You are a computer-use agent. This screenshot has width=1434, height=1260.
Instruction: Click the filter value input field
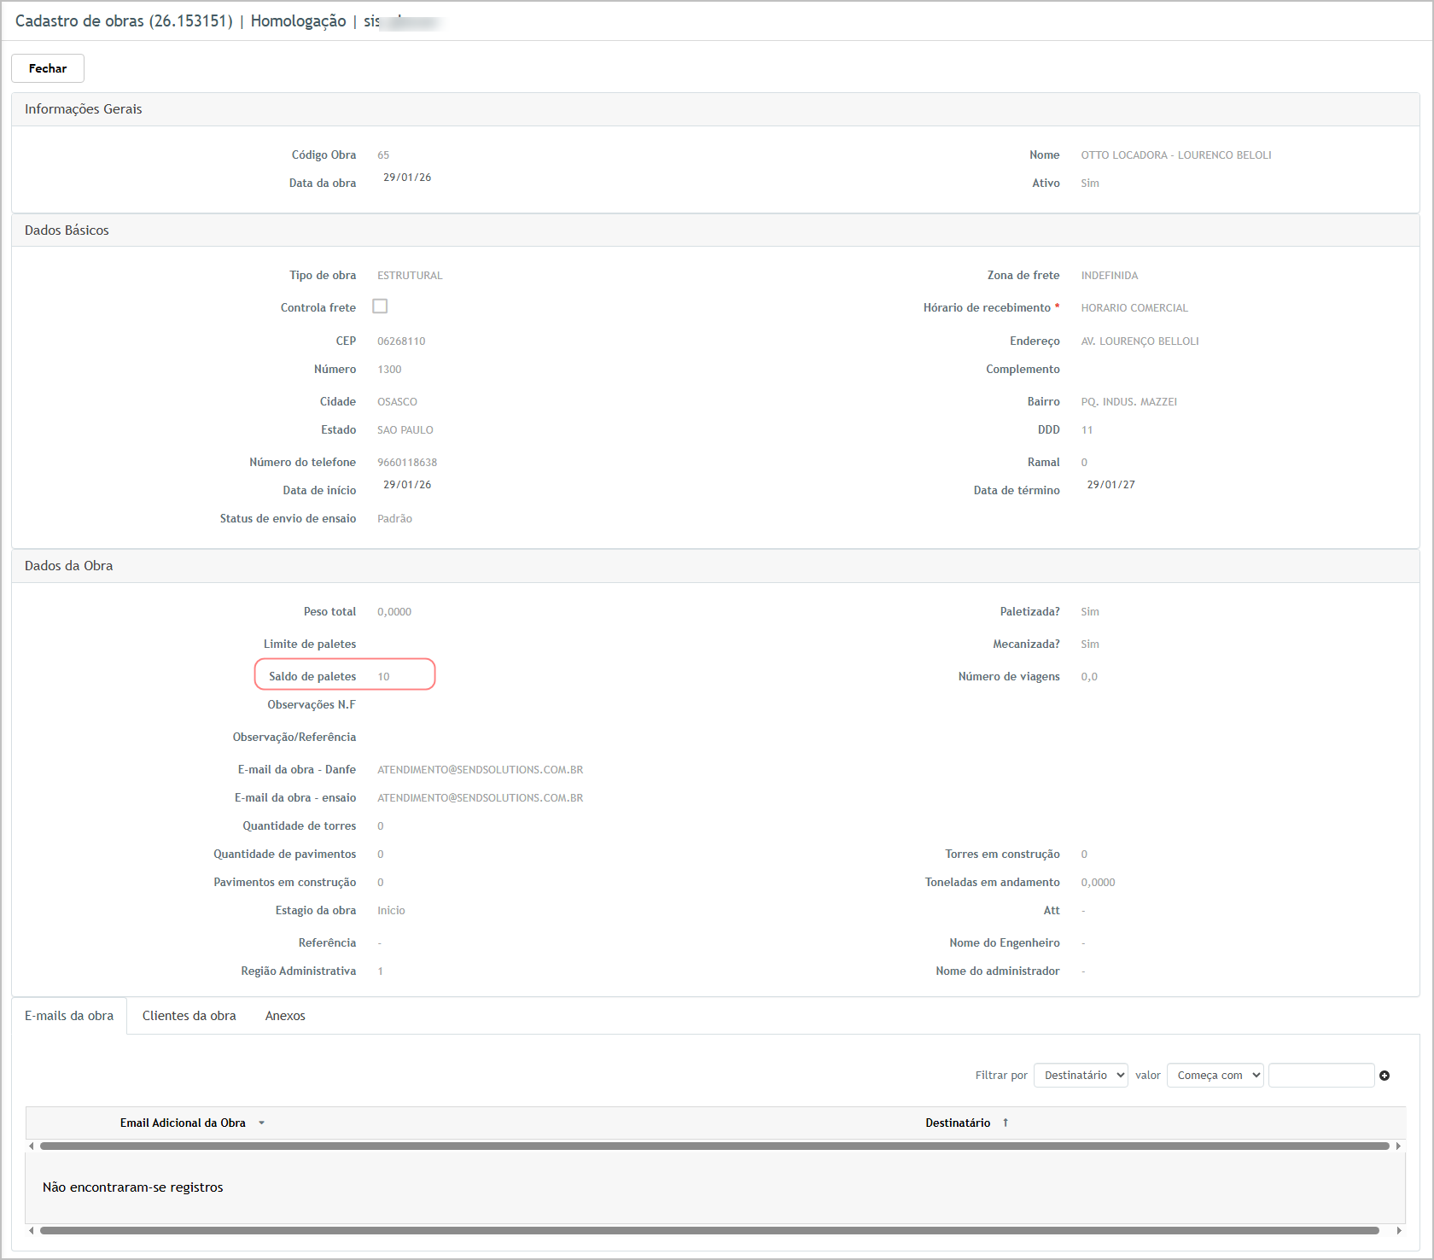click(x=1321, y=1076)
